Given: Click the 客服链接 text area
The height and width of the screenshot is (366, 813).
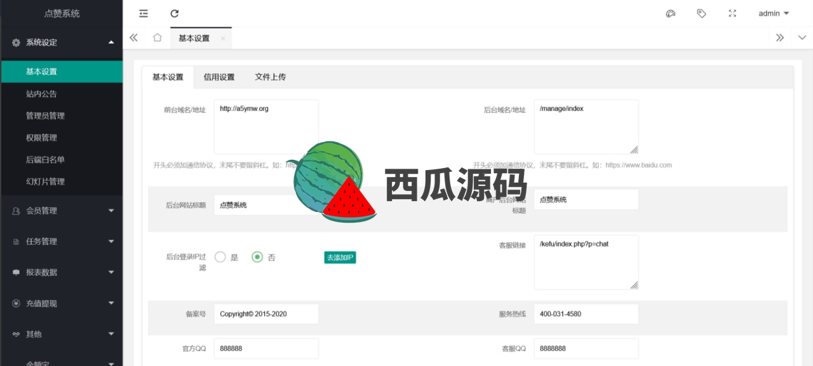Looking at the screenshot, I should 586,262.
